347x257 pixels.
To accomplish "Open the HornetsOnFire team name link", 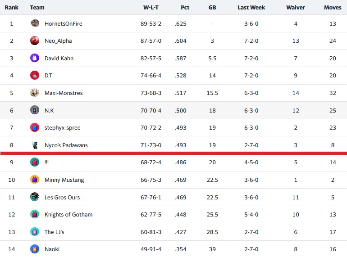I will tap(63, 24).
